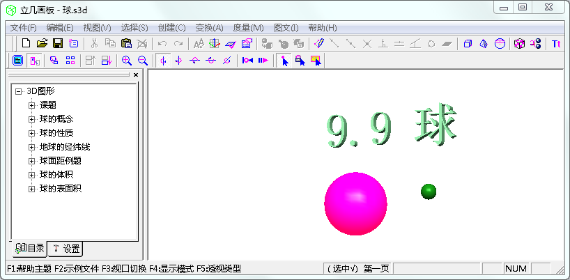Toggle the directory panel view button

(x=17, y=61)
